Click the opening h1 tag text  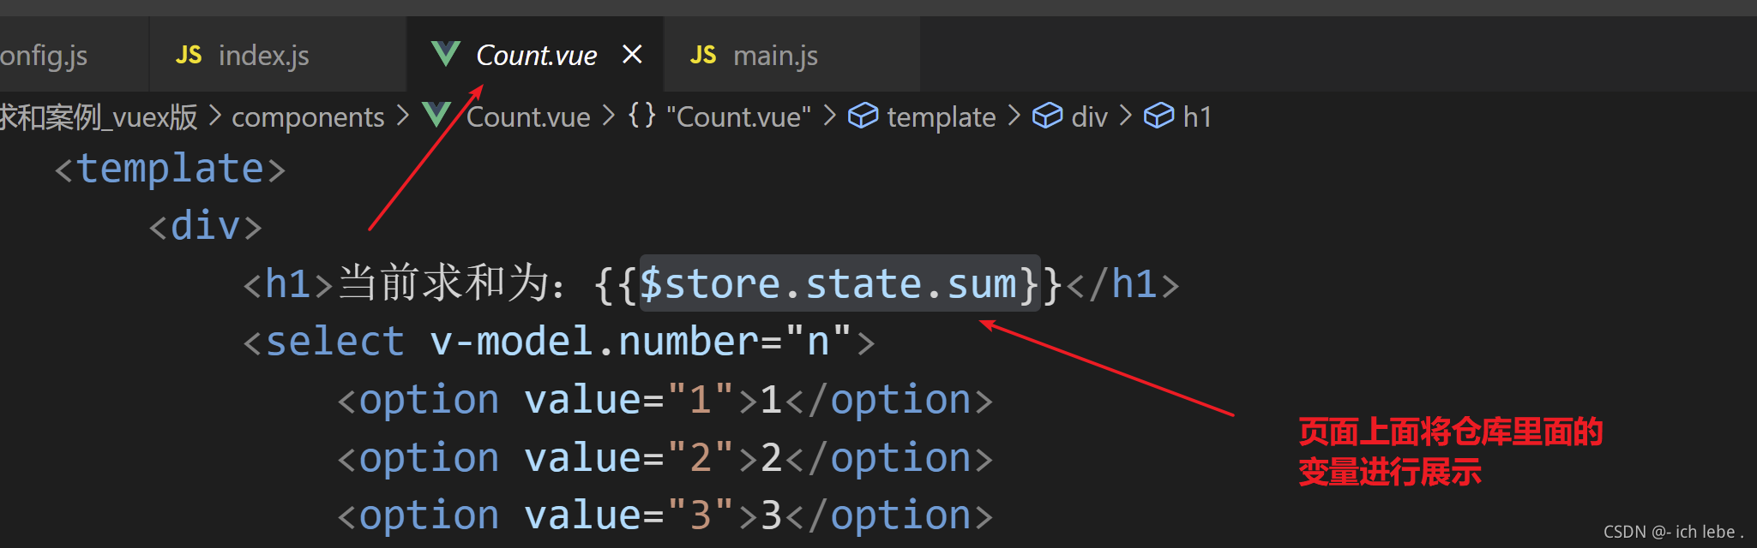click(287, 283)
